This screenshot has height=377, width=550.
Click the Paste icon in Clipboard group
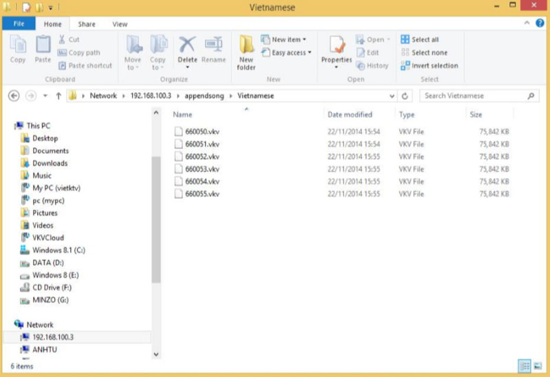[x=43, y=49]
